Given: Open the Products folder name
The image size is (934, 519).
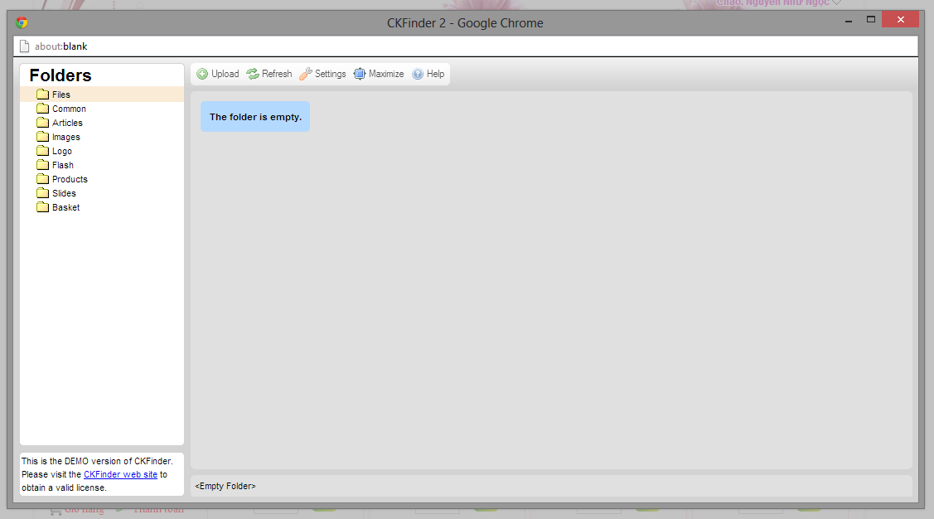Looking at the screenshot, I should point(70,179).
